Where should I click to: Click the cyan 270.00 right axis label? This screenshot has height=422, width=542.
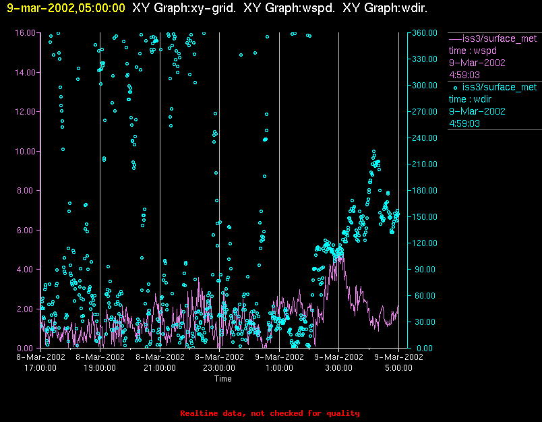425,112
